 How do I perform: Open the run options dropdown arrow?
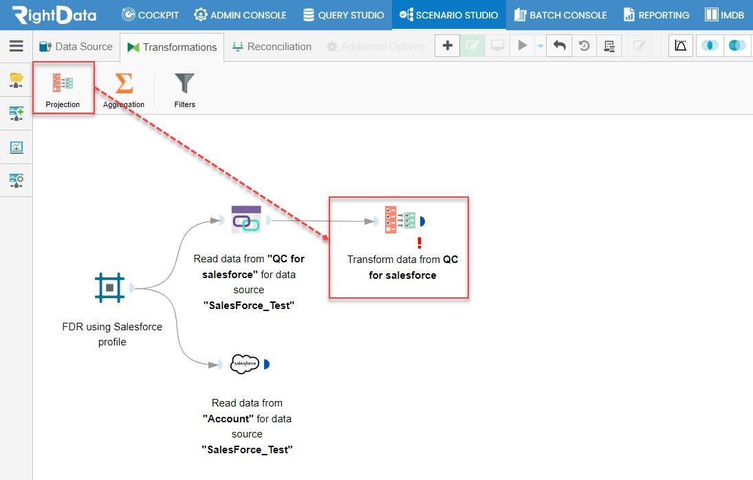pos(541,46)
